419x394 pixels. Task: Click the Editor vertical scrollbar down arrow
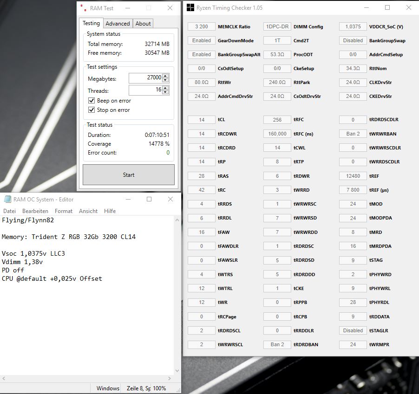177,371
